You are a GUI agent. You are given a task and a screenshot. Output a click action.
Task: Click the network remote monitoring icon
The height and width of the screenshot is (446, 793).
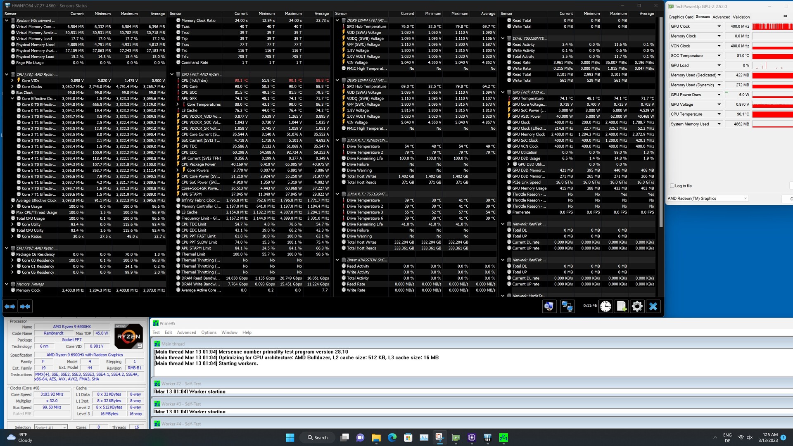[567, 306]
